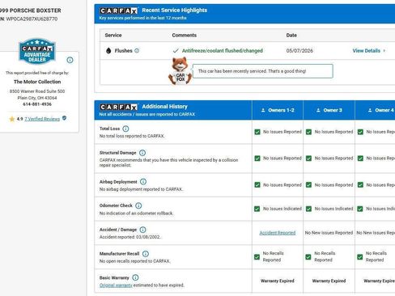The width and height of the screenshot is (395, 296).
Task: Select the Owners 1-2 column header
Action: click(x=278, y=110)
